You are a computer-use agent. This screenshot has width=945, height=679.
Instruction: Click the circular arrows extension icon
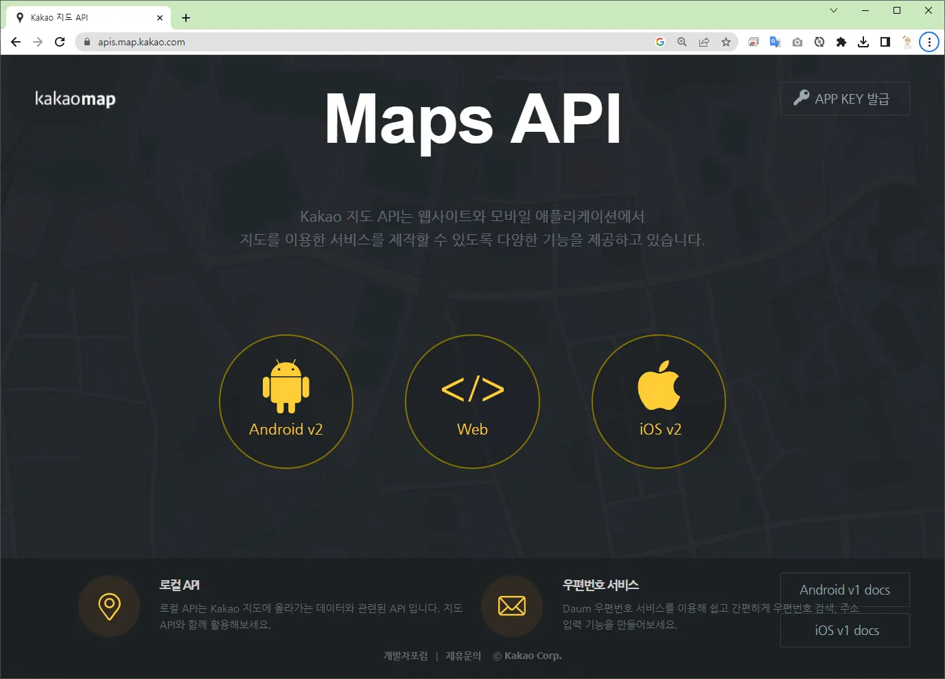819,42
